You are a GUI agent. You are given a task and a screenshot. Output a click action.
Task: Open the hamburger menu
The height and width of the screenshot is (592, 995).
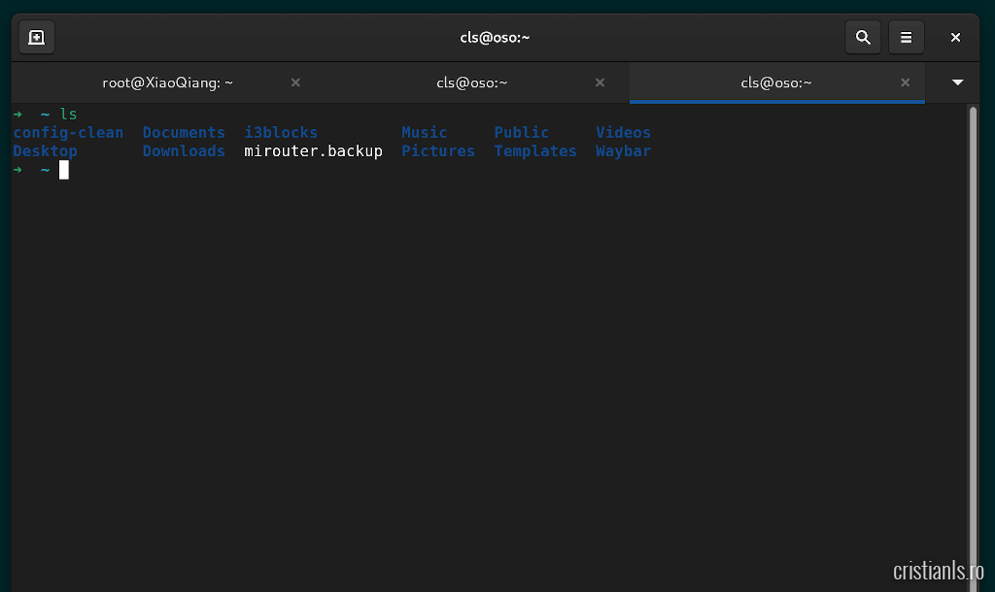coord(906,38)
